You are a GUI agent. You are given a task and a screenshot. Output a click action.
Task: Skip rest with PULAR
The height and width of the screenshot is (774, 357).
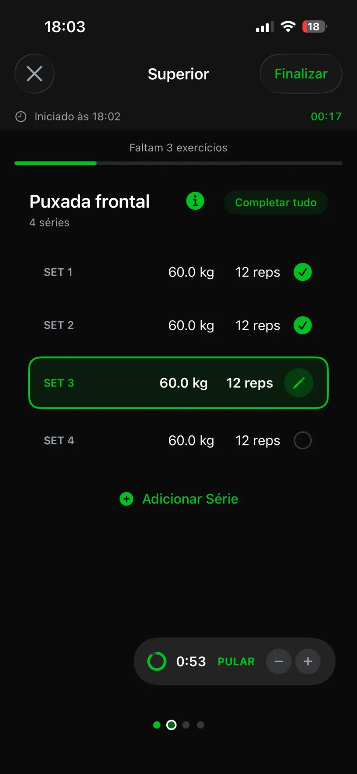pyautogui.click(x=236, y=661)
